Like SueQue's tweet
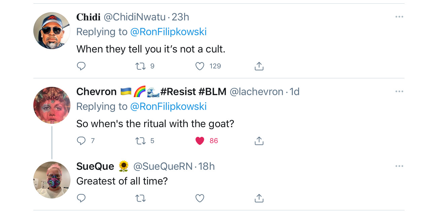 200,198
